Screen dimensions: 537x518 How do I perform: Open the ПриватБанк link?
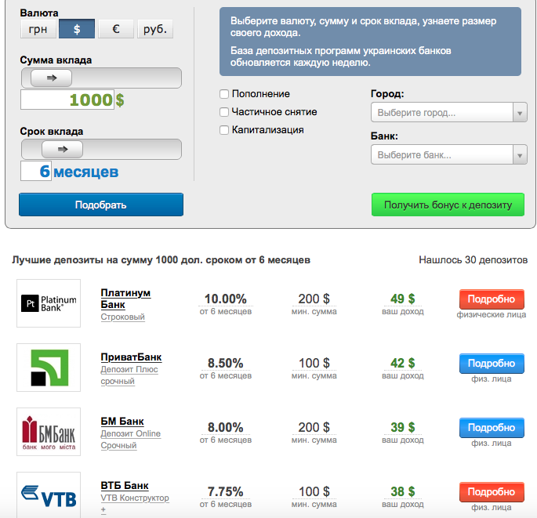131,357
